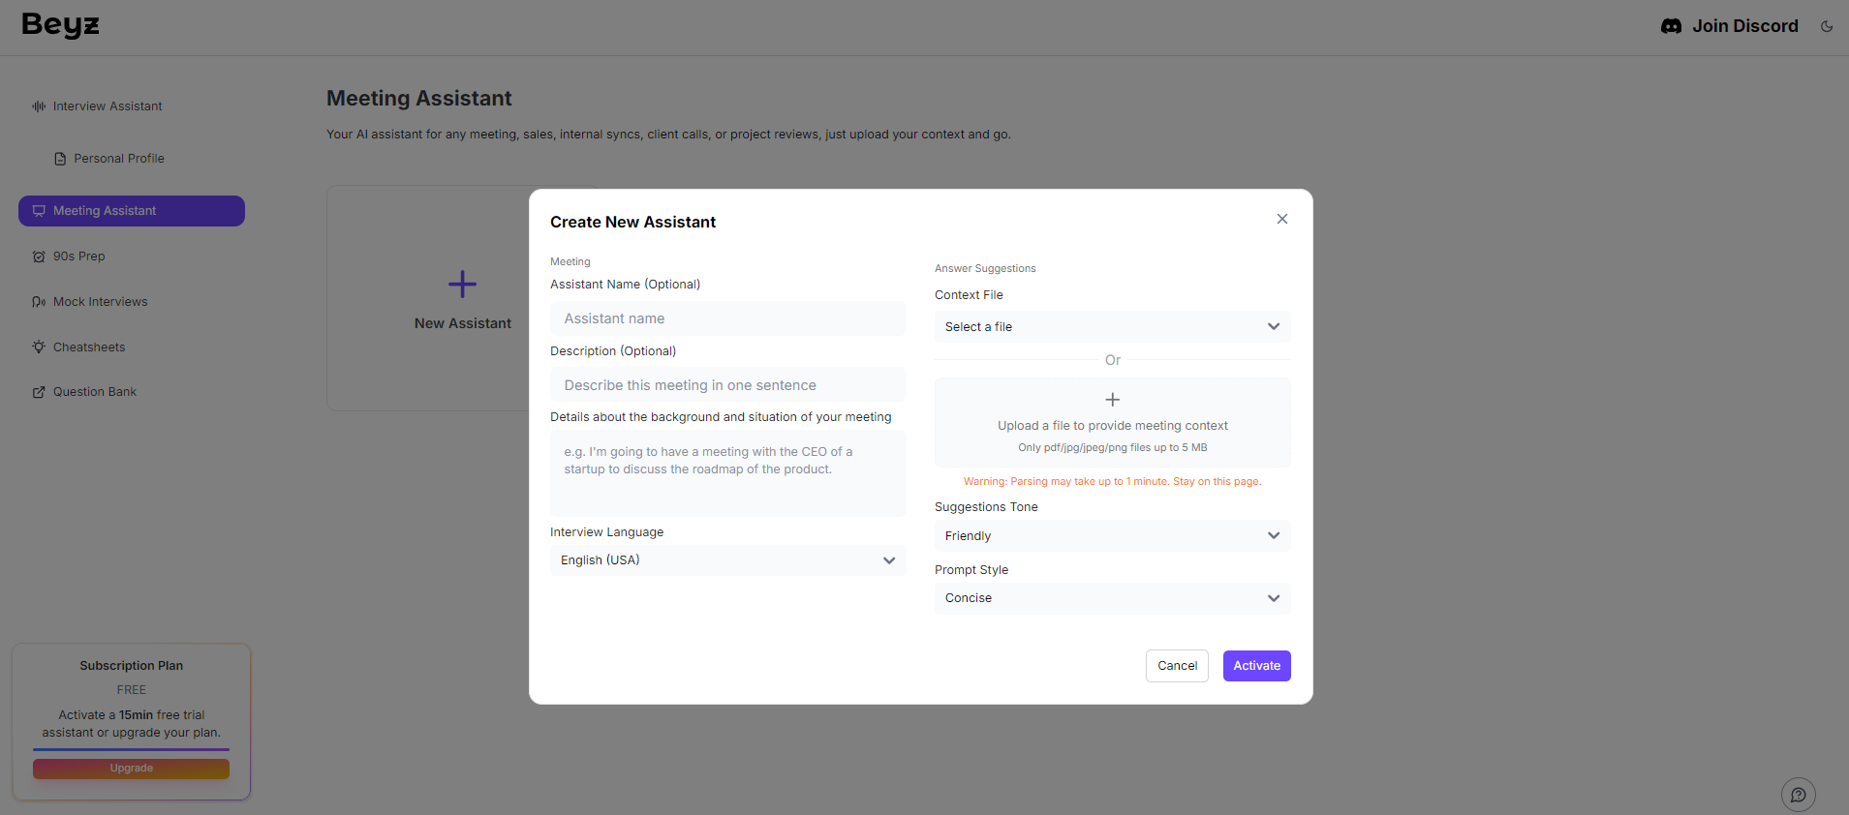Click the New Assistant plus icon
This screenshot has height=815, width=1849.
[462, 285]
